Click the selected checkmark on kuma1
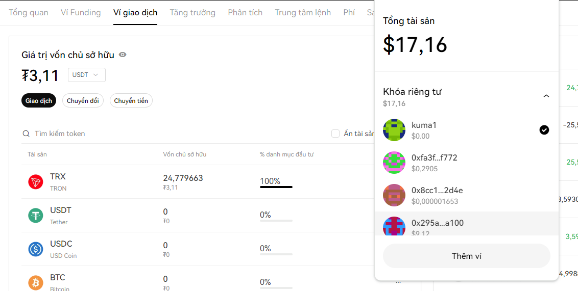 pyautogui.click(x=544, y=130)
